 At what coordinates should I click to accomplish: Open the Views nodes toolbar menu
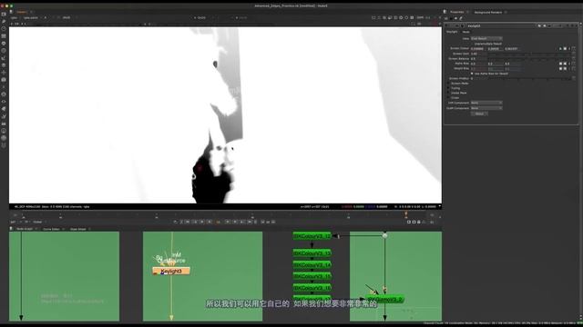(x=4, y=101)
